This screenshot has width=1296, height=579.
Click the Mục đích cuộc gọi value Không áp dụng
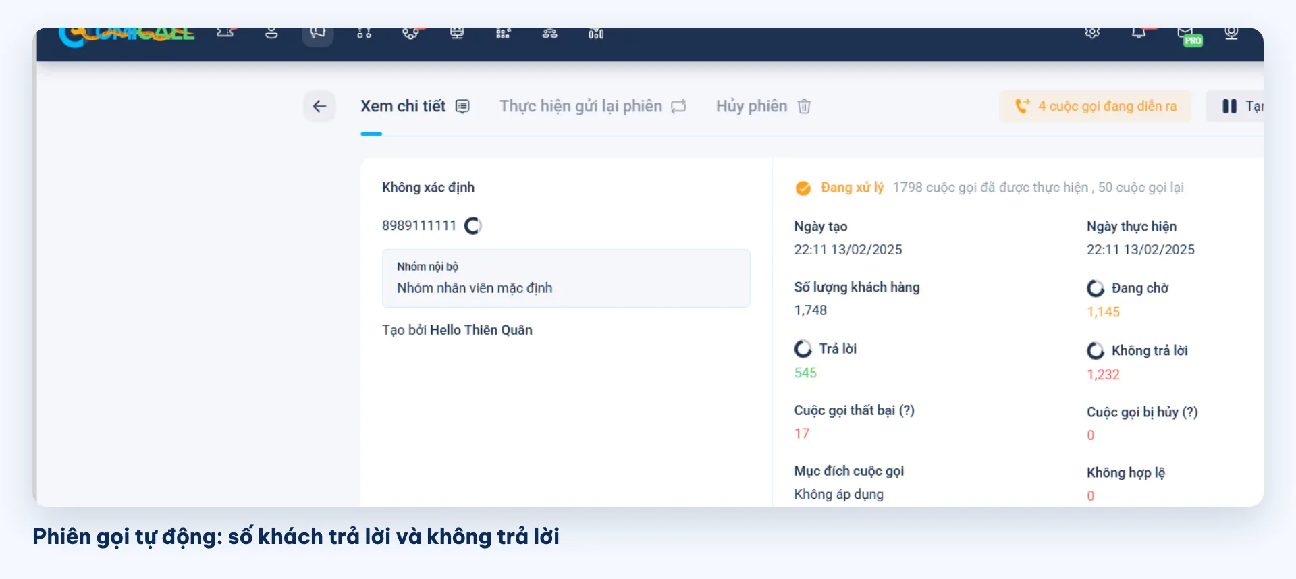[838, 494]
